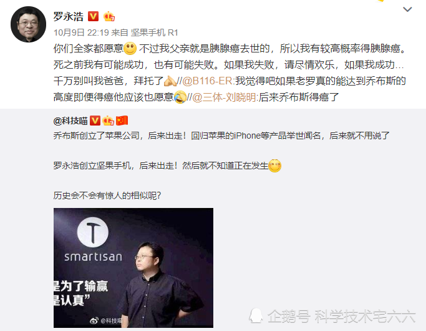The image size is (426, 331).
Task: Click the Weibo @科技喵 watermark on the image
Action: pos(106,321)
